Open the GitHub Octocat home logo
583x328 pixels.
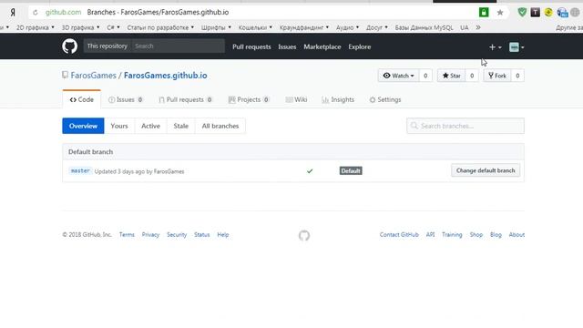(x=69, y=46)
